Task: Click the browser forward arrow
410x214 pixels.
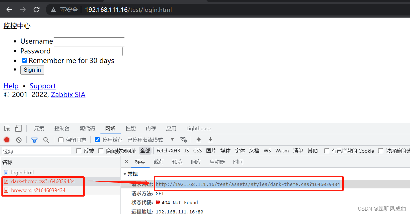Action: (23, 10)
